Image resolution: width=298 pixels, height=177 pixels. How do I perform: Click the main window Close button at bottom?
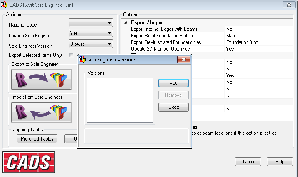coord(248,162)
